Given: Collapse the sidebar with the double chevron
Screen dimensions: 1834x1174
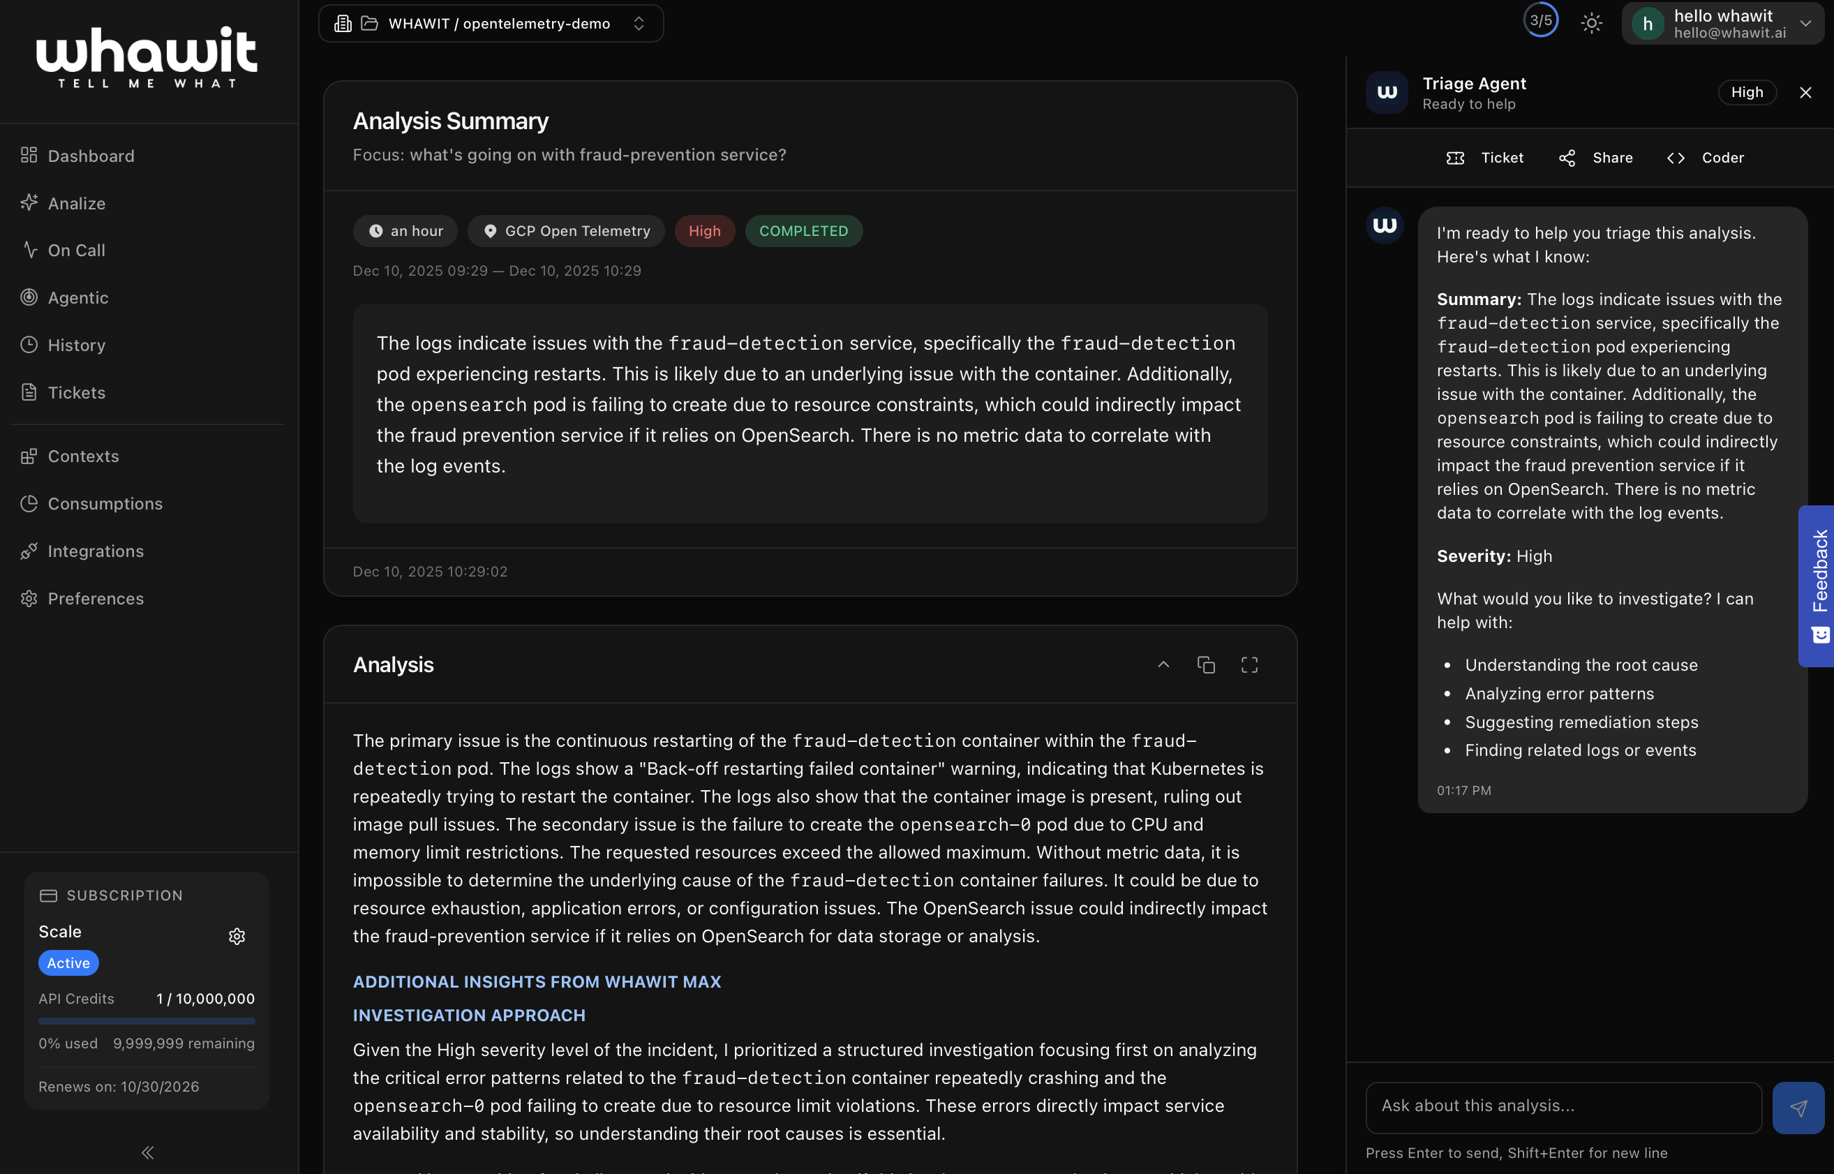Looking at the screenshot, I should point(147,1152).
